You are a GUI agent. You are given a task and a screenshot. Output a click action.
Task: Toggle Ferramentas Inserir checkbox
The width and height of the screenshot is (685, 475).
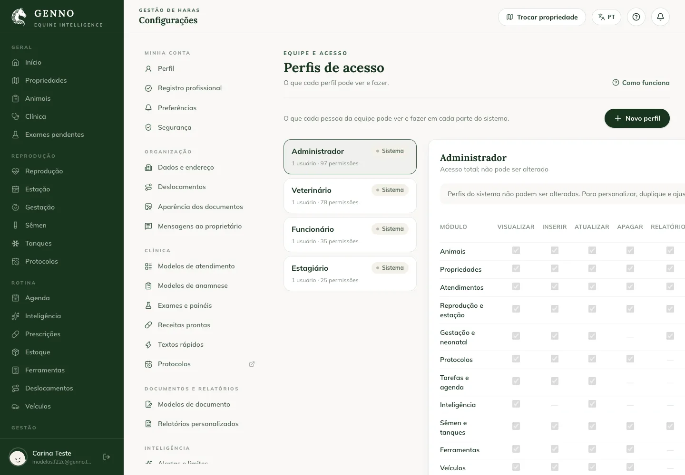click(x=555, y=449)
